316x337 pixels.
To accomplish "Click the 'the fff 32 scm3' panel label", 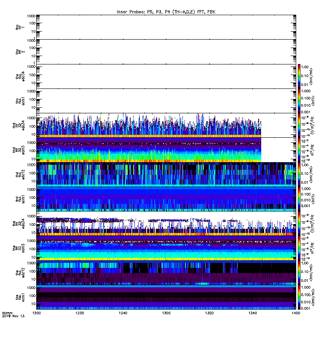I will pyautogui.click(x=19, y=248).
